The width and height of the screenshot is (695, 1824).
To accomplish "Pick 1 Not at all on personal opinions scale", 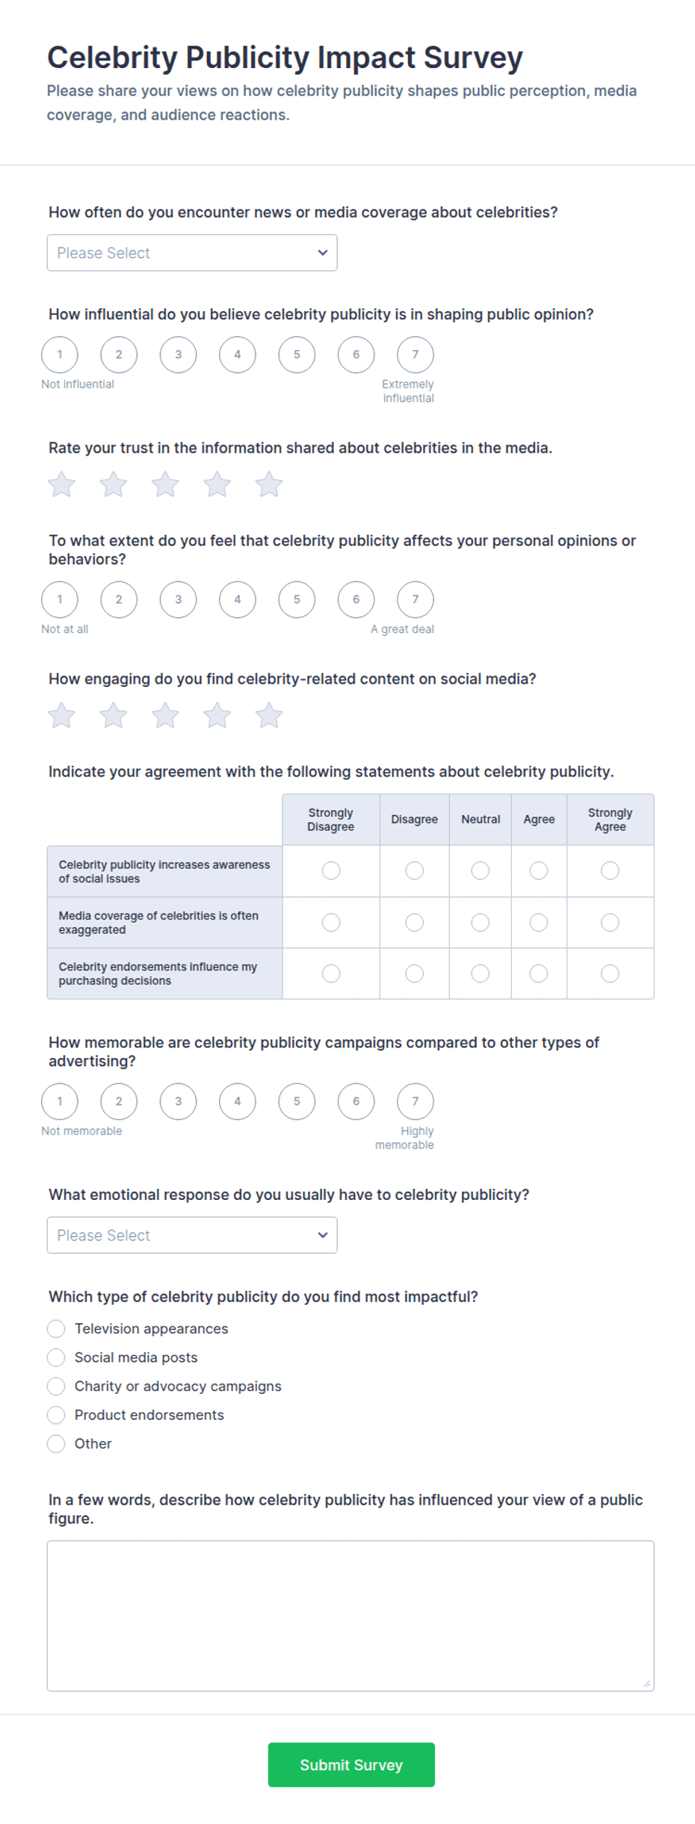I will (60, 599).
